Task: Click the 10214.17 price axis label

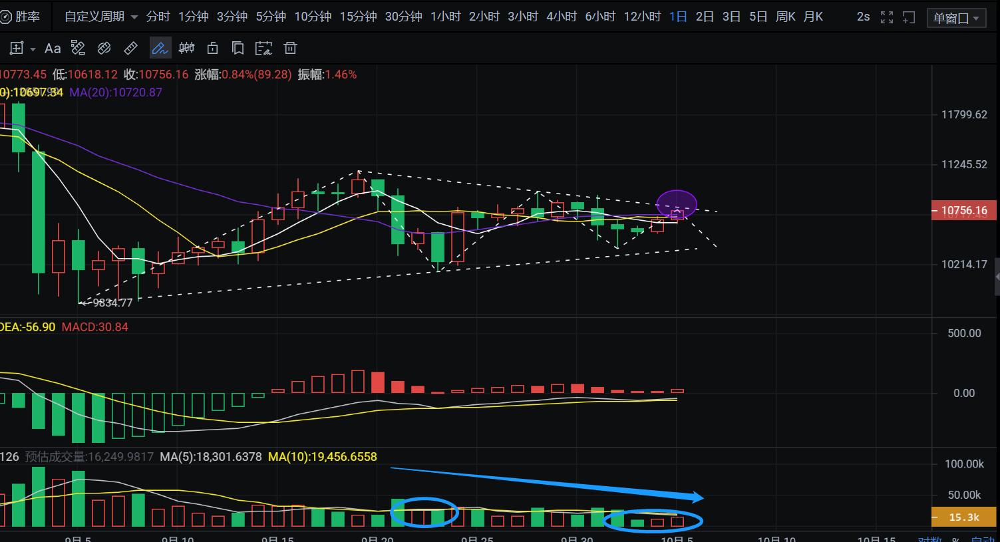Action: 964,264
